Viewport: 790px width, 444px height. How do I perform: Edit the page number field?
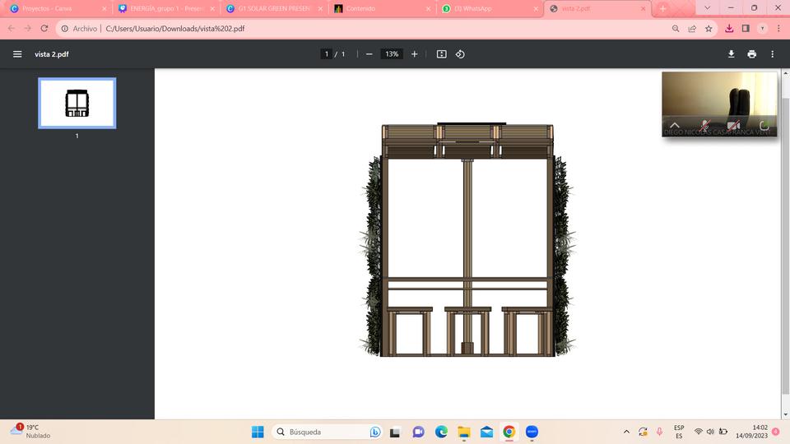pos(327,54)
